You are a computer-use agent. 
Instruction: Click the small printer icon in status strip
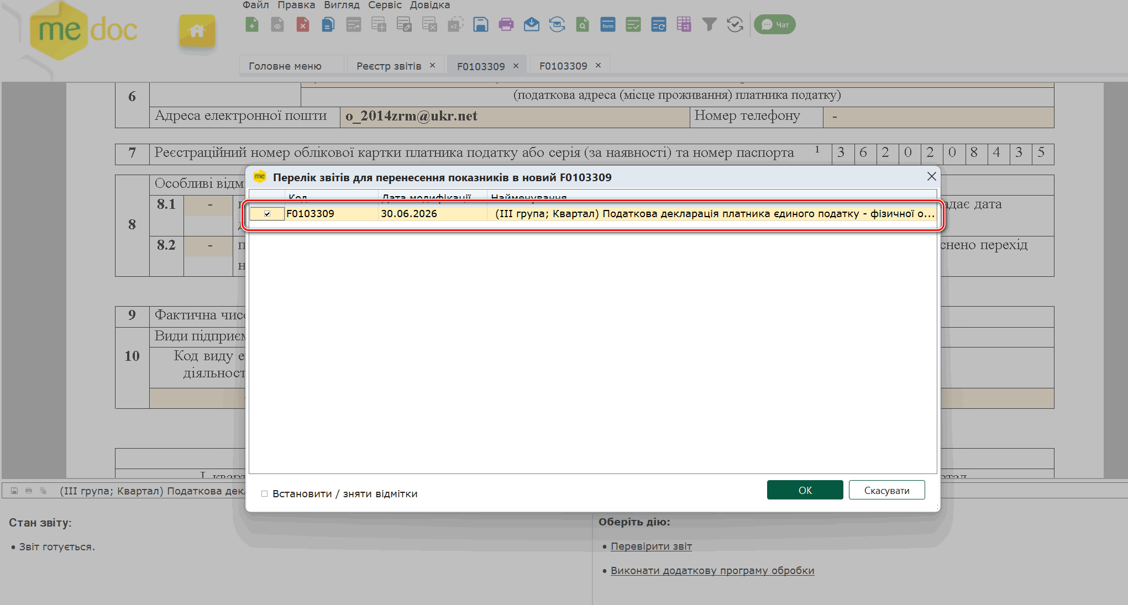[x=29, y=491]
